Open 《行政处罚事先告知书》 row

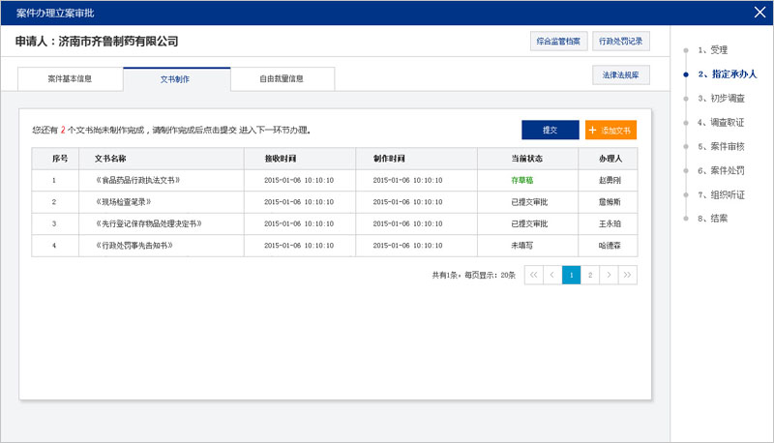click(134, 246)
